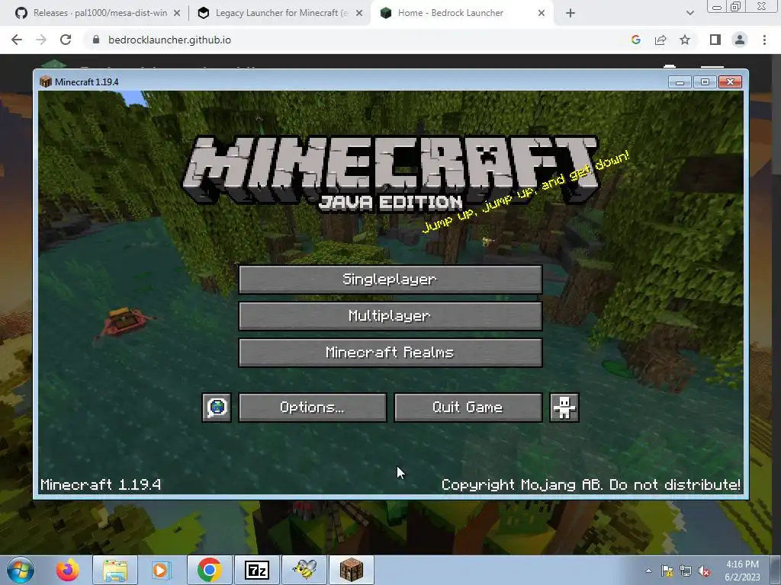Maximize the Minecraft 1.19.4 window
Image resolution: width=781 pixels, height=585 pixels.
pyautogui.click(x=705, y=82)
